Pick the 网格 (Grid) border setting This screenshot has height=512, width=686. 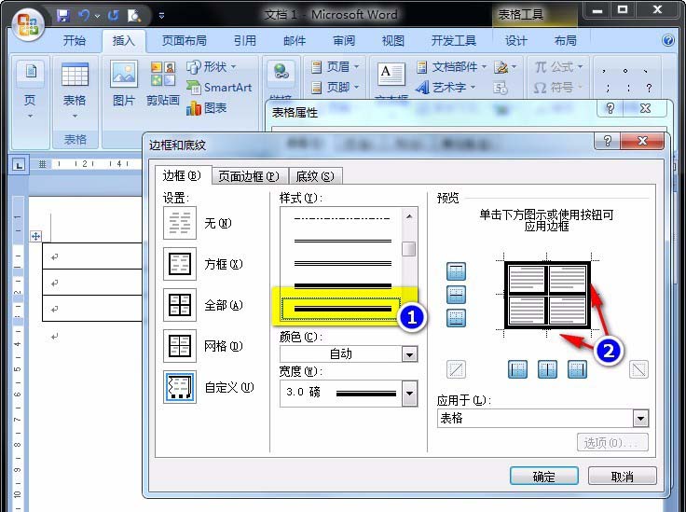(x=179, y=346)
